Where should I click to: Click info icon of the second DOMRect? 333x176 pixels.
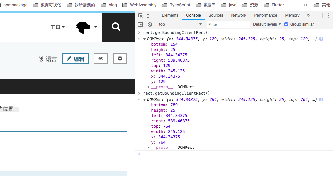[321, 100]
